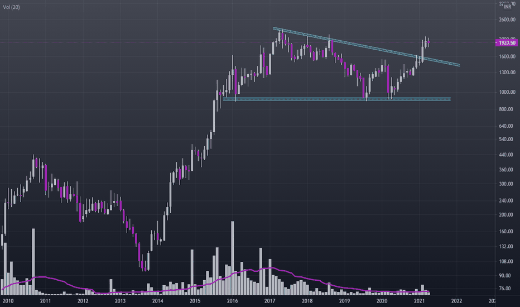Click the 132.00 price axis label
This screenshot has height=307, width=520.
506,246
